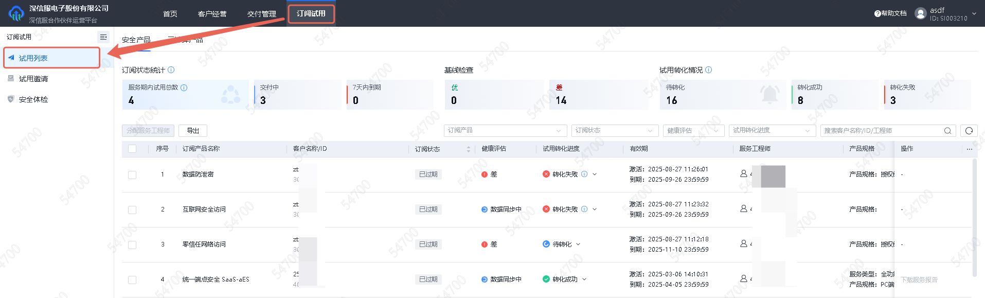Click the search magnifier icon
985x298 pixels.
click(x=947, y=131)
